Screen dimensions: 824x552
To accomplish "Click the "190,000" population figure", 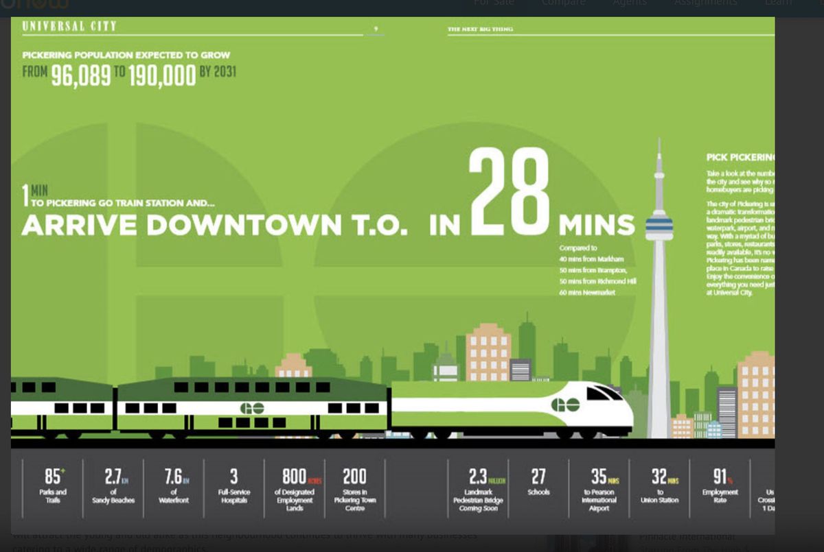I will tap(162, 76).
